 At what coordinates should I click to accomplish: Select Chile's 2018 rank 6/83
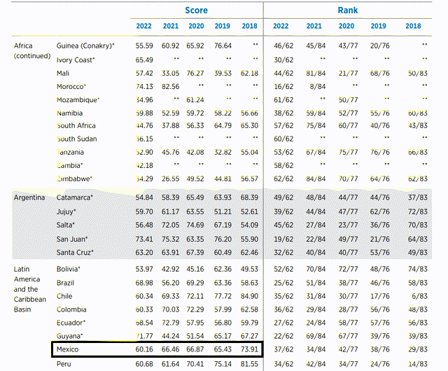coord(419,296)
